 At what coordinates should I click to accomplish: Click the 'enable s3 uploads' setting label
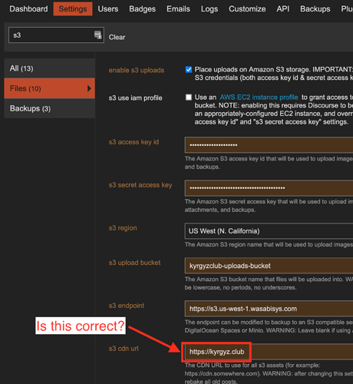coord(137,70)
